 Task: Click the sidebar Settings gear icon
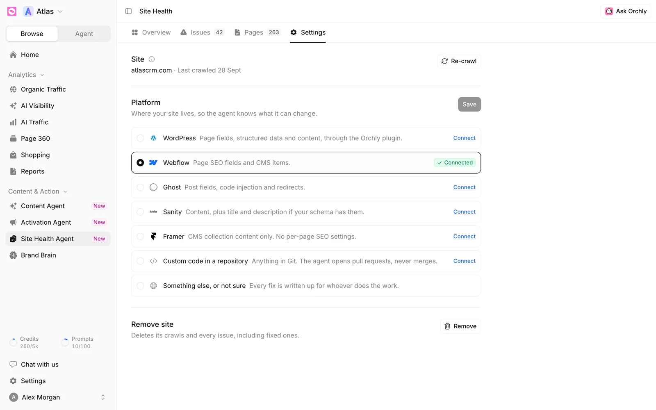point(13,381)
